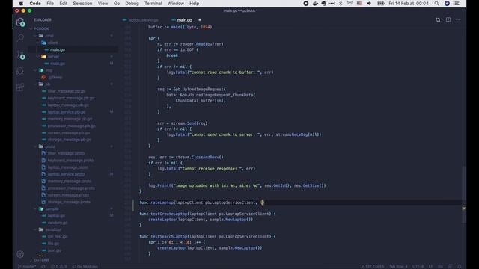Collapse the cmd folder
Screen dimensions: 479x269
click(x=49, y=36)
